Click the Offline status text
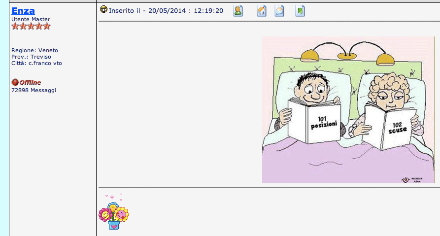 tap(30, 82)
